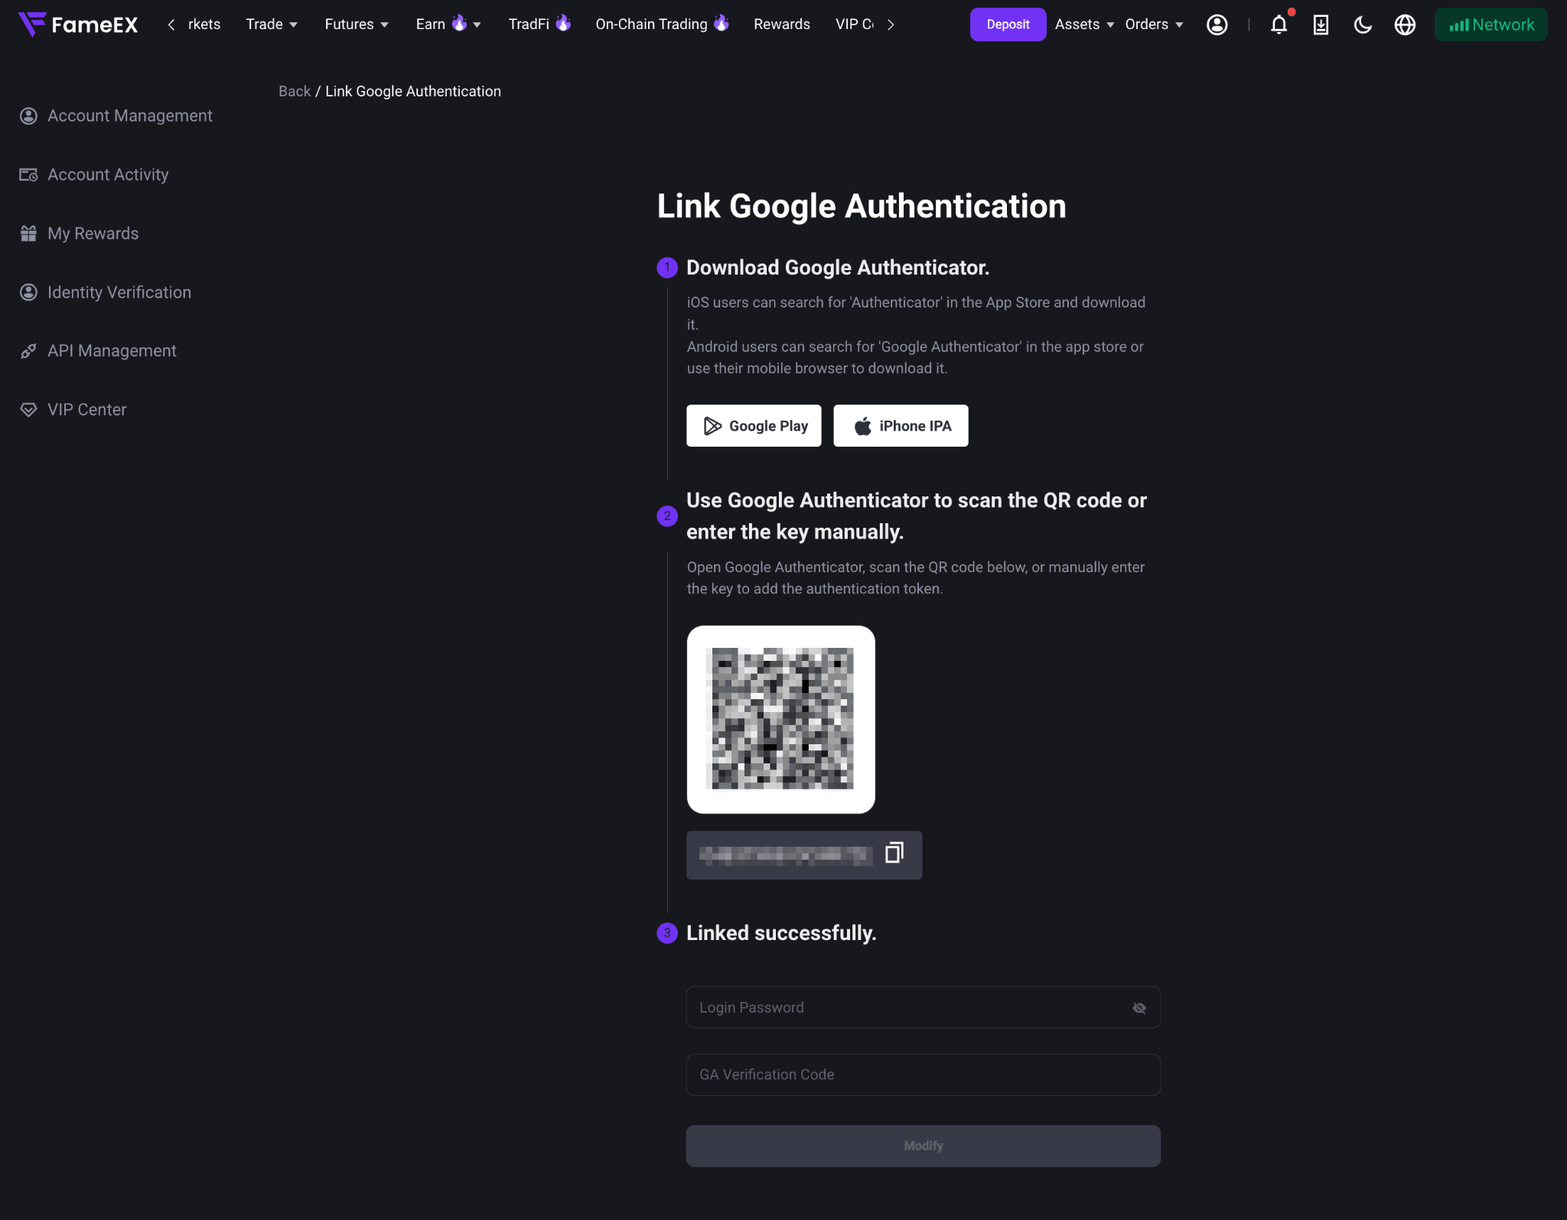Open language globe settings
Image resolution: width=1567 pixels, height=1220 pixels.
click(1405, 24)
